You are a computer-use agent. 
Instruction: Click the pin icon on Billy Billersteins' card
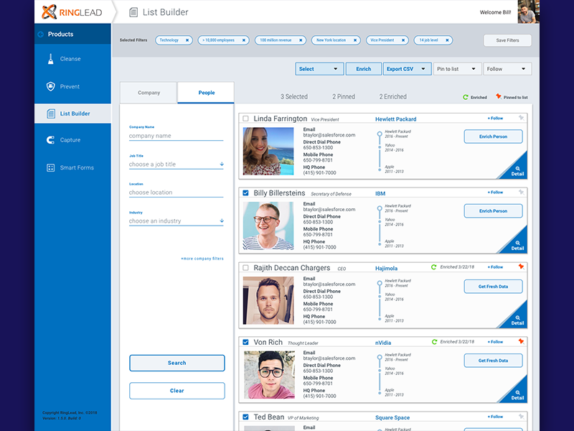pyautogui.click(x=523, y=193)
